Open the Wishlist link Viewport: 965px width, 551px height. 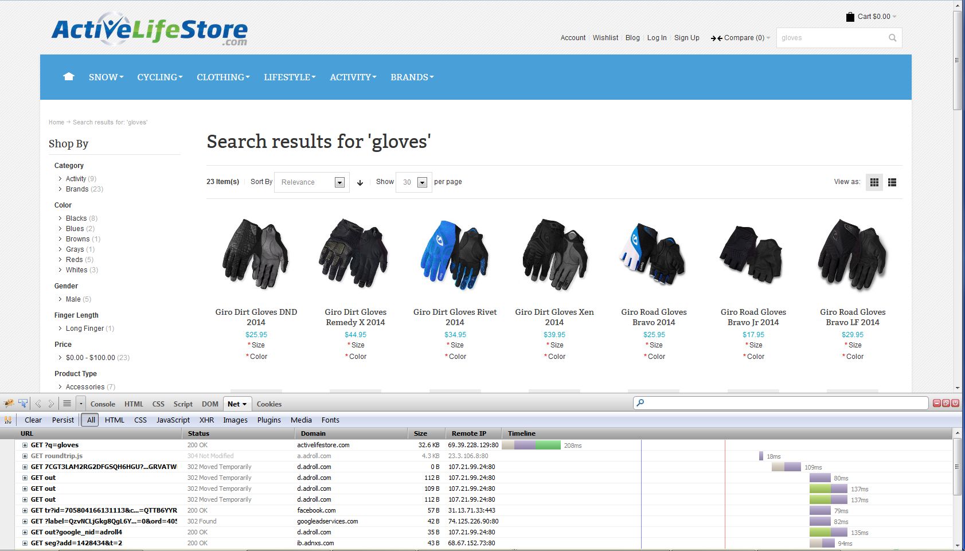coord(605,38)
